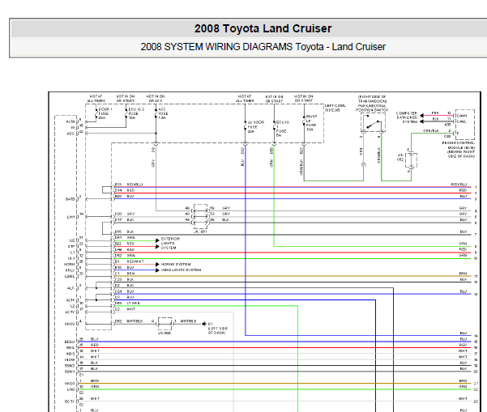Click the BATB terminal label
Screen dimensions: 487x412
(x=70, y=199)
